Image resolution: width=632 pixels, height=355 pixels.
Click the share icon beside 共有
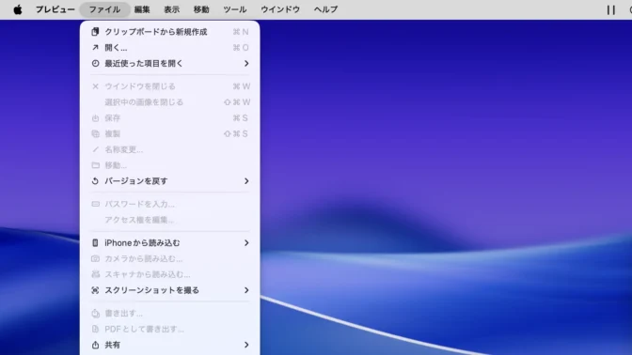point(95,345)
